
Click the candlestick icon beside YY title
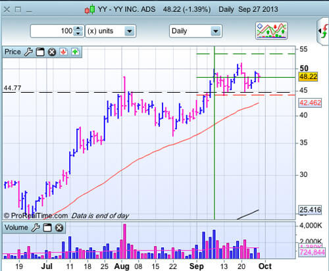click(x=90, y=9)
